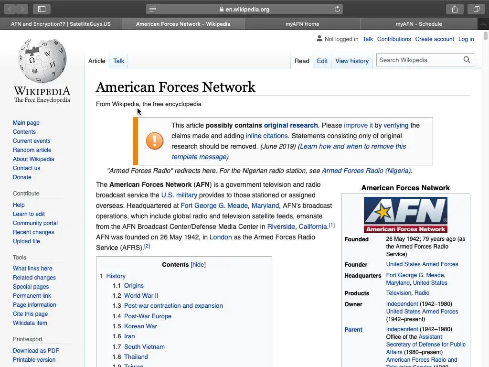The height and width of the screenshot is (367, 489).
Task: Hide the Contents box via hide link
Action: point(198,265)
